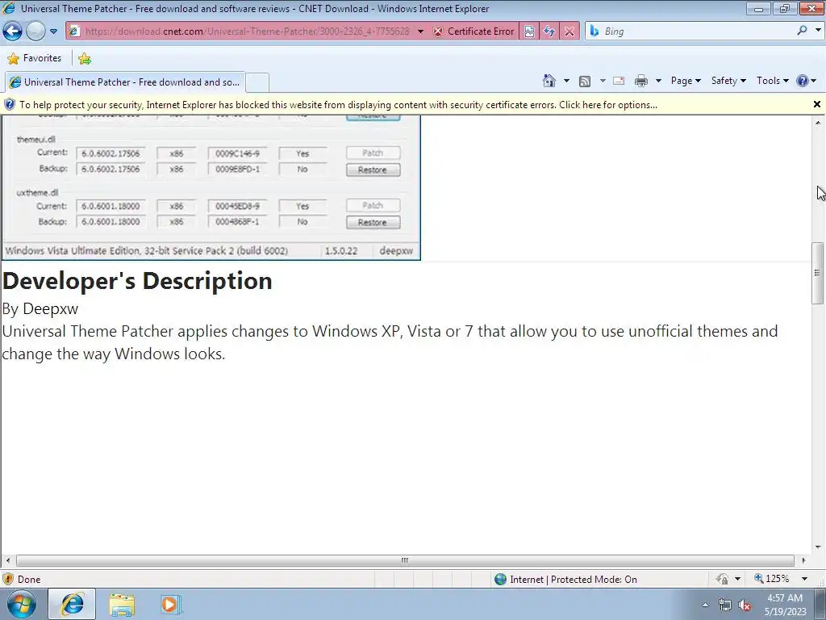
Task: Click the Developer's Description heading
Action: (137, 281)
